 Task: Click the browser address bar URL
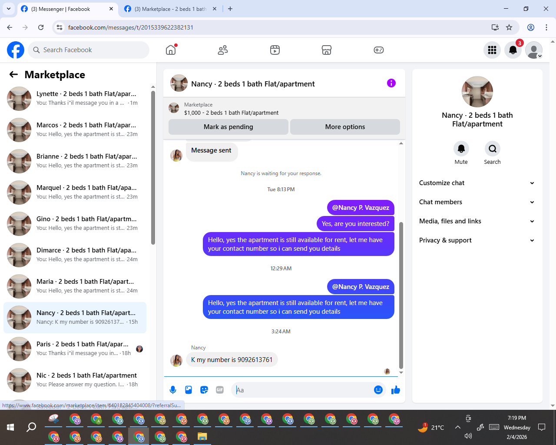[130, 27]
